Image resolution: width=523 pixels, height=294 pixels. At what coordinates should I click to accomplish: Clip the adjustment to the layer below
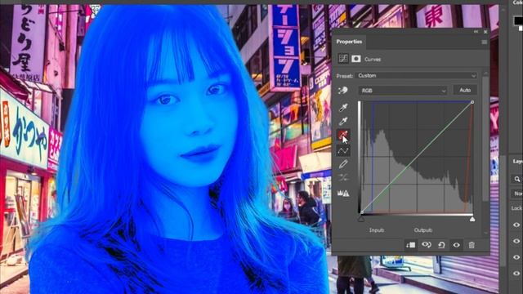[410, 245]
